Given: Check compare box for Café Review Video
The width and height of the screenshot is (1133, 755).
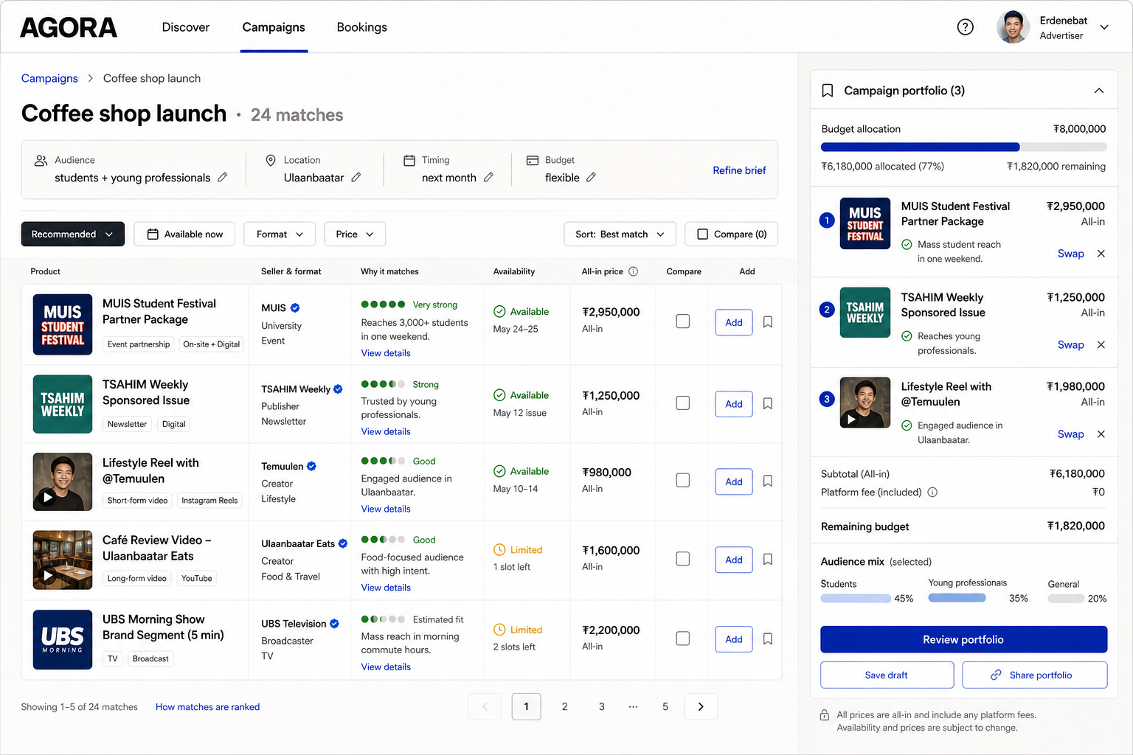Looking at the screenshot, I should point(683,559).
